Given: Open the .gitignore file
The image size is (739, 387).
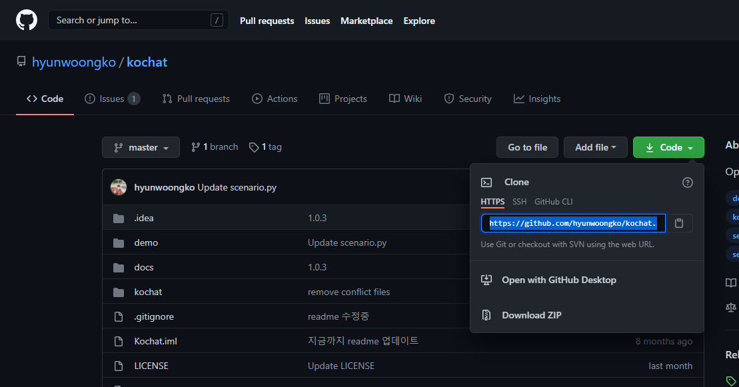Looking at the screenshot, I should (154, 317).
